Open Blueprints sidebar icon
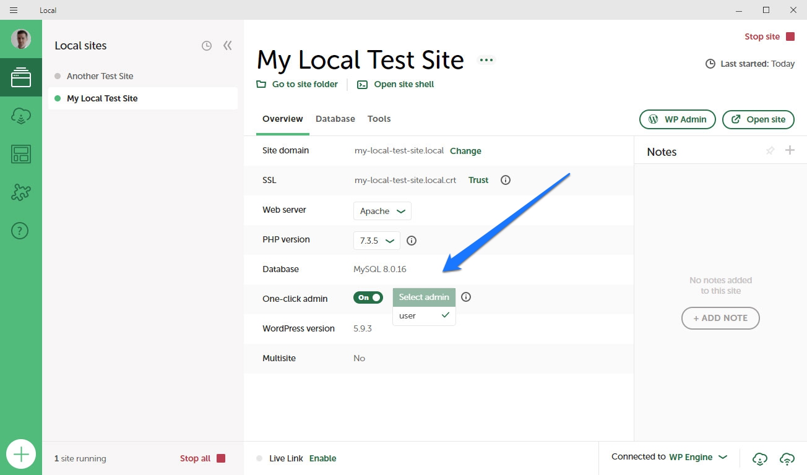This screenshot has width=807, height=475. [x=21, y=154]
